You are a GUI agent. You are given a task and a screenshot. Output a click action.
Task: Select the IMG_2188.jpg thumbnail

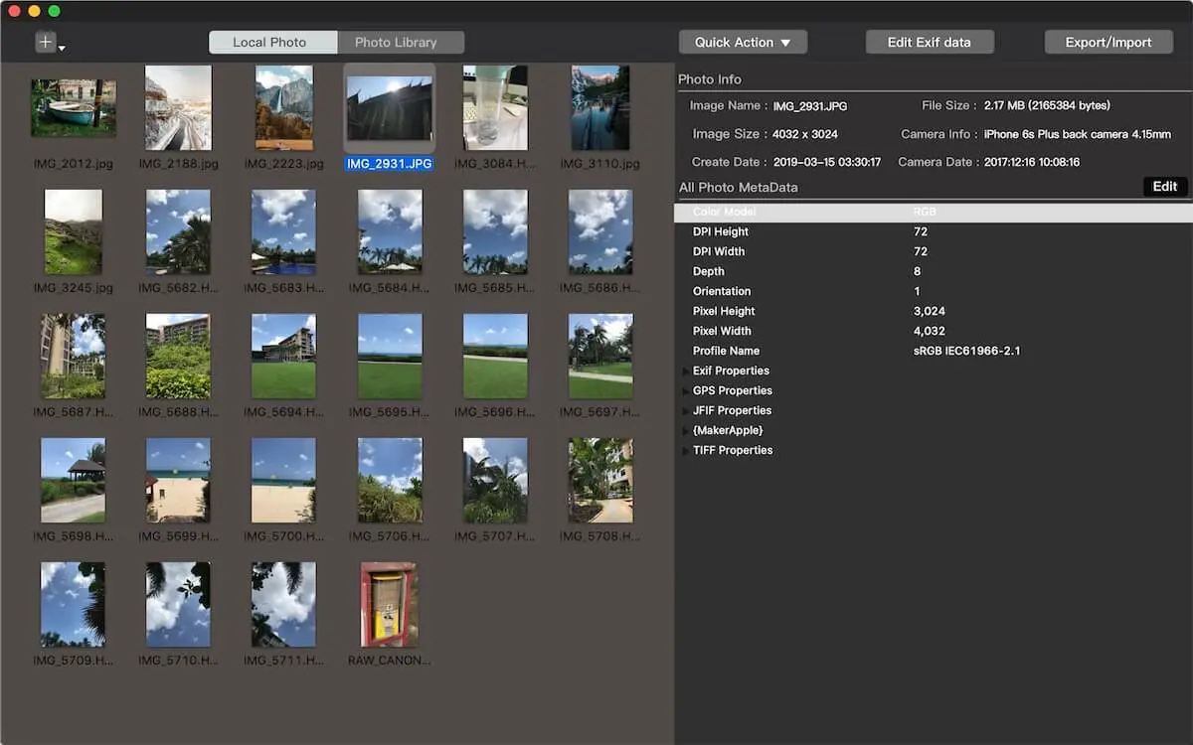pos(178,107)
